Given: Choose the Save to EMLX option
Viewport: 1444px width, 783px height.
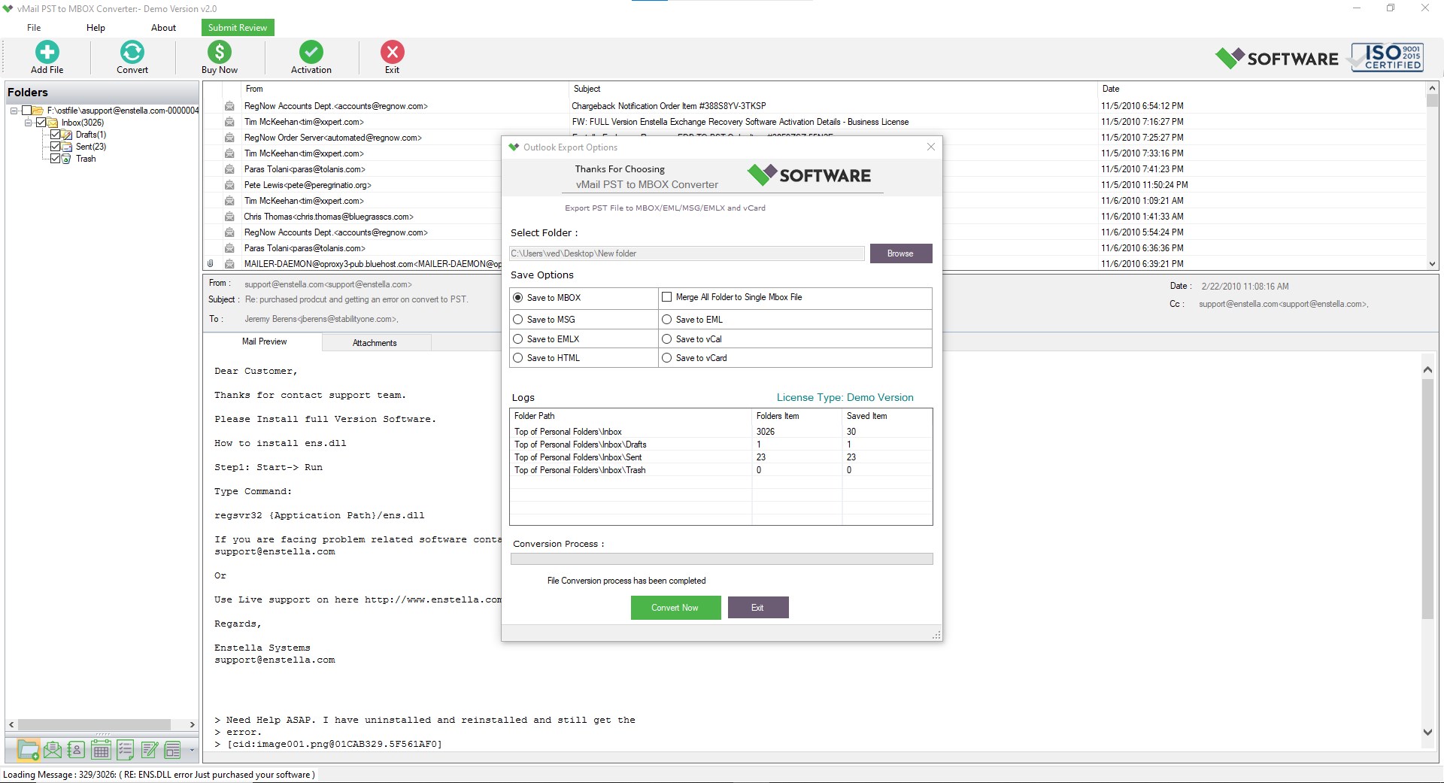Looking at the screenshot, I should 518,339.
